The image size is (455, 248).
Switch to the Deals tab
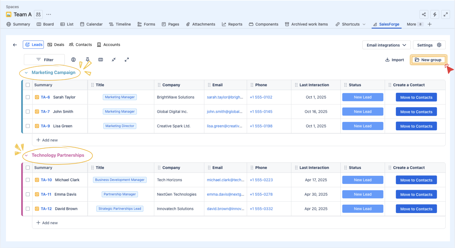click(56, 45)
